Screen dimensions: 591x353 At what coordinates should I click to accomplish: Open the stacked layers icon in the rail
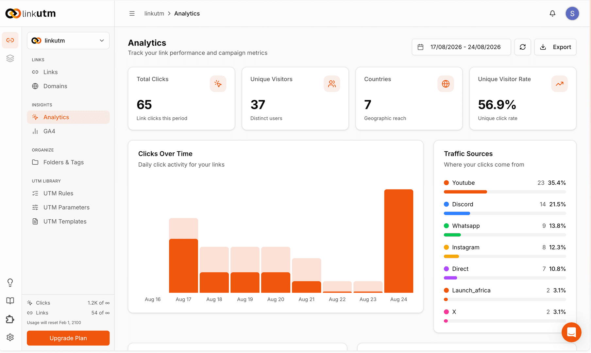click(10, 58)
